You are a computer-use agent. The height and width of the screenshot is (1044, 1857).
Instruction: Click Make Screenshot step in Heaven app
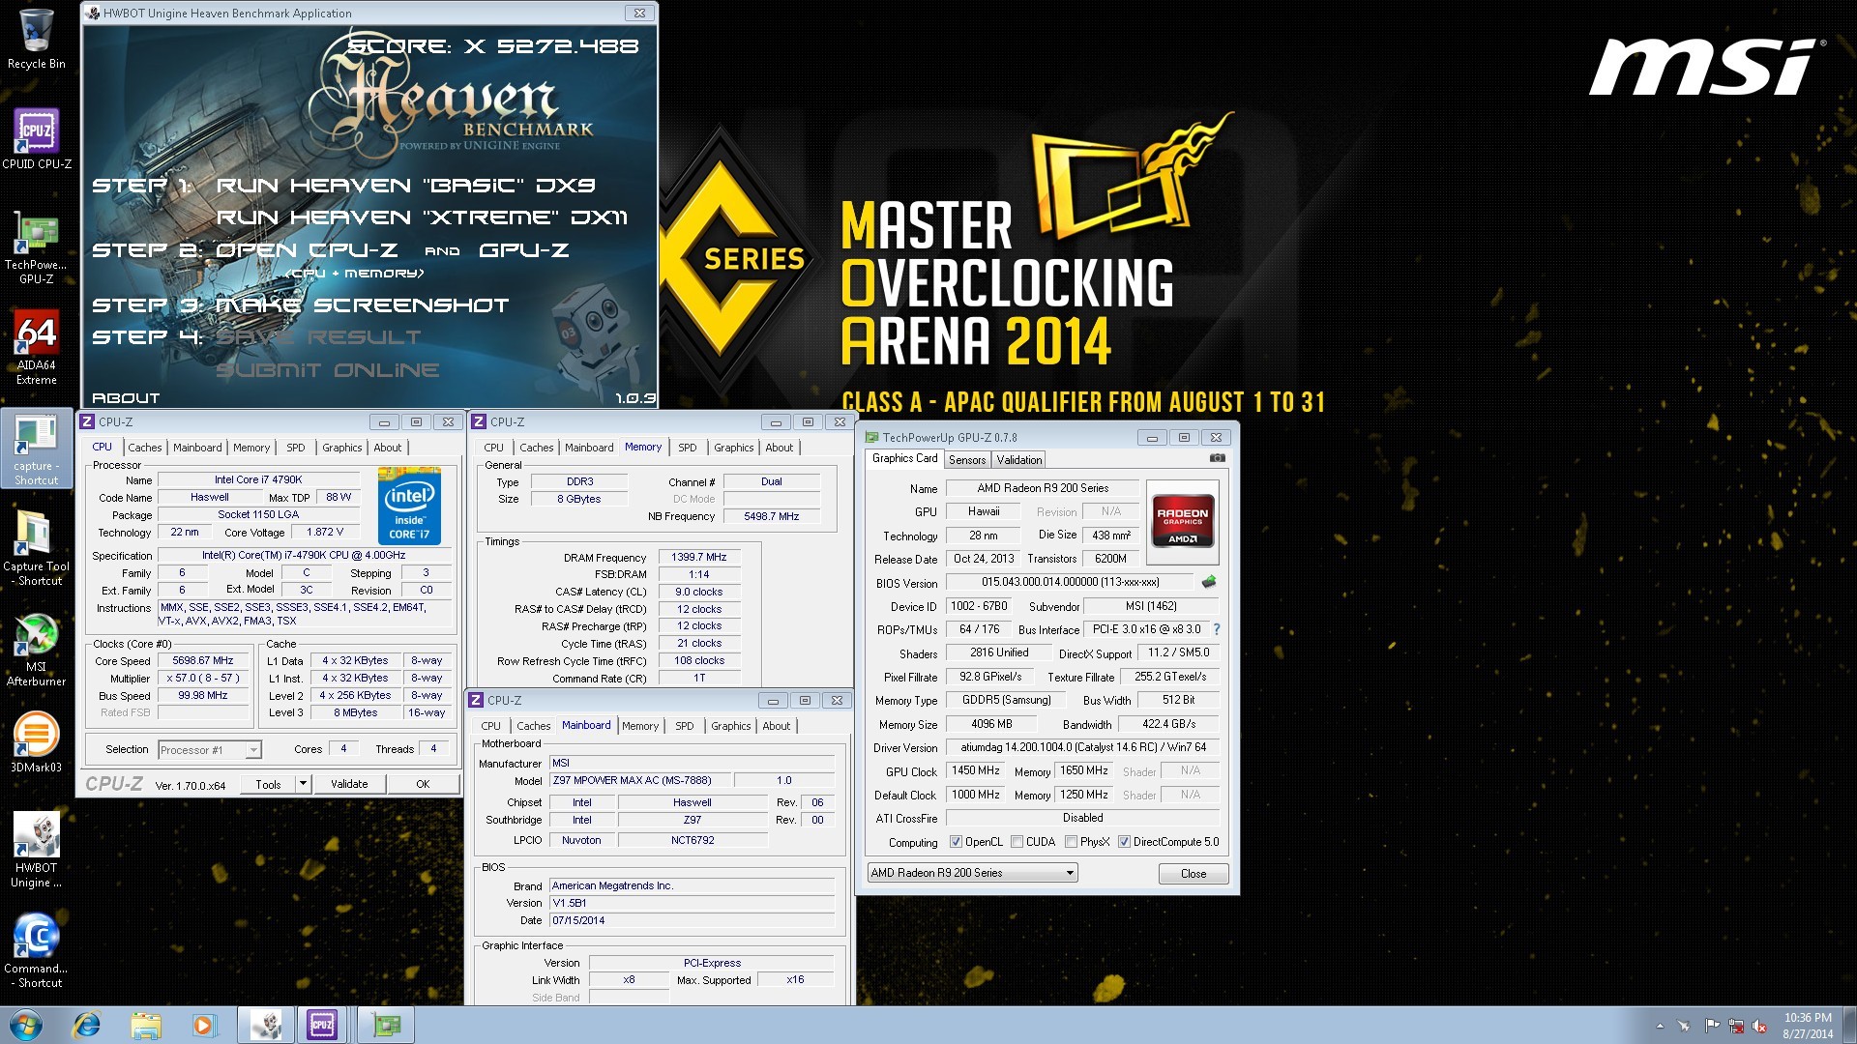tap(362, 305)
